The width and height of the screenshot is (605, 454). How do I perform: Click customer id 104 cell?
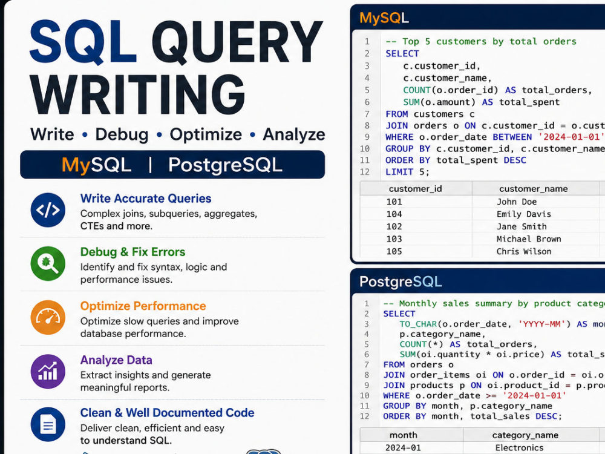coord(394,214)
